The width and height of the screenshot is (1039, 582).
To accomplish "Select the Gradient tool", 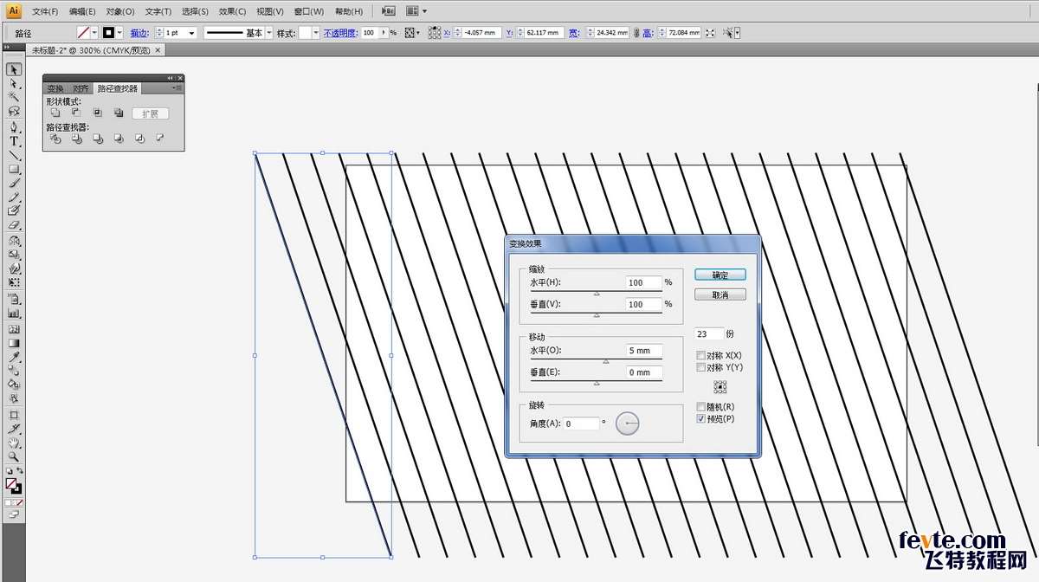I will click(14, 342).
